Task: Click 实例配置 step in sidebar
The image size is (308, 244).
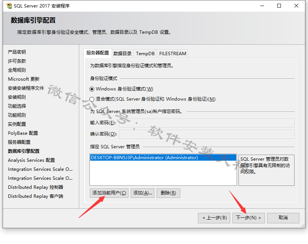Action: click(x=17, y=124)
